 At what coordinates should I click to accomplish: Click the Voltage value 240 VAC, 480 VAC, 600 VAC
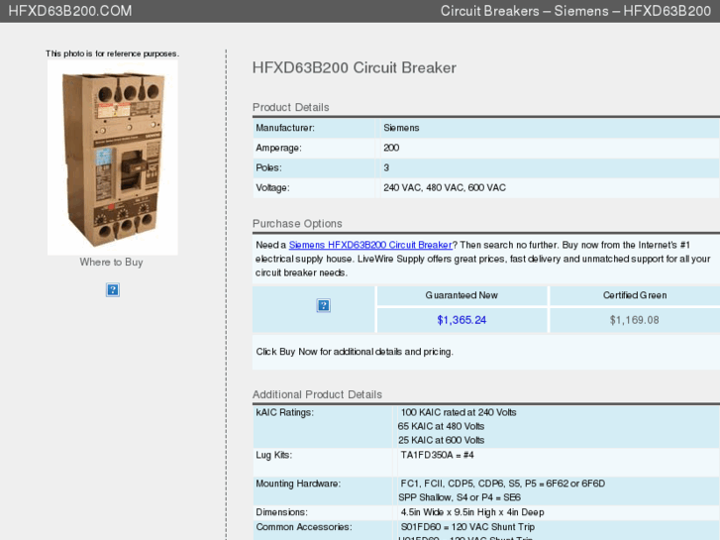click(445, 187)
